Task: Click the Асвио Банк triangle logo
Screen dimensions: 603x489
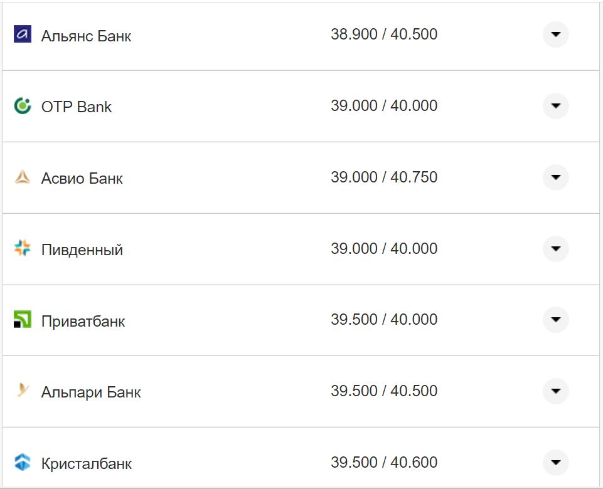Action: click(23, 177)
